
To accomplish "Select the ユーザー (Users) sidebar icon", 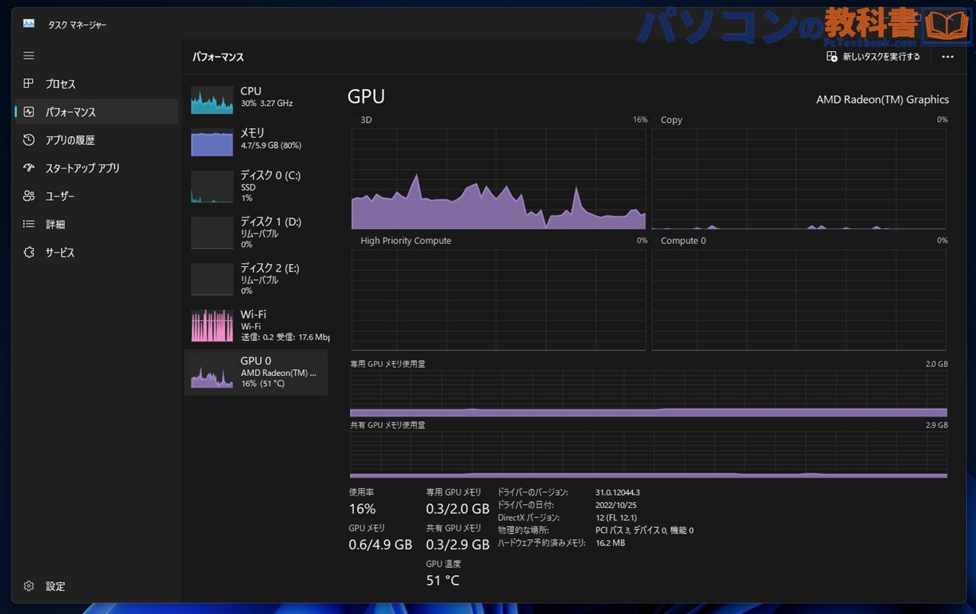I will [28, 196].
